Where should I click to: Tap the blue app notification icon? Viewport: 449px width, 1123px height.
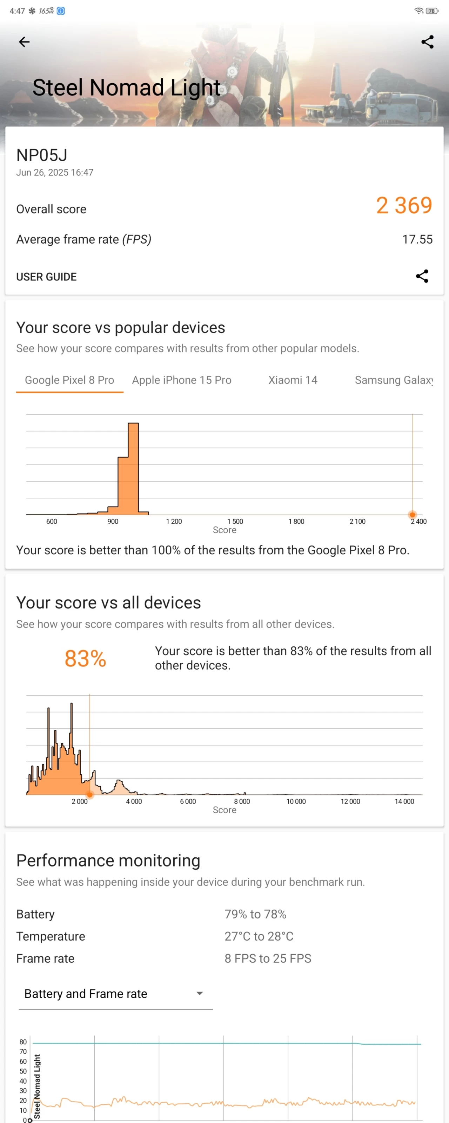click(61, 11)
